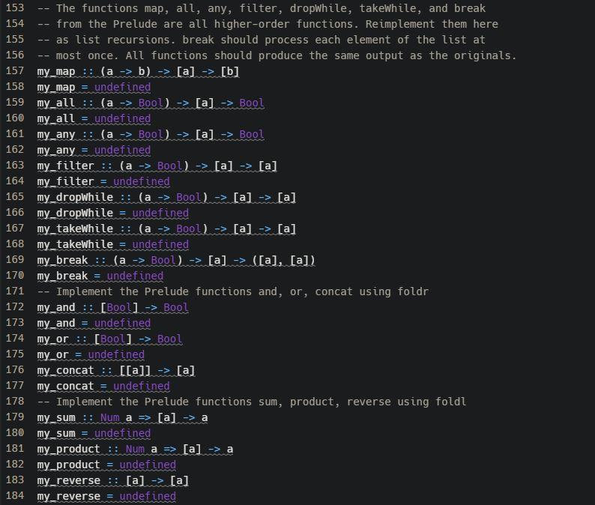Click line number 184 in the gutter

tap(15, 495)
